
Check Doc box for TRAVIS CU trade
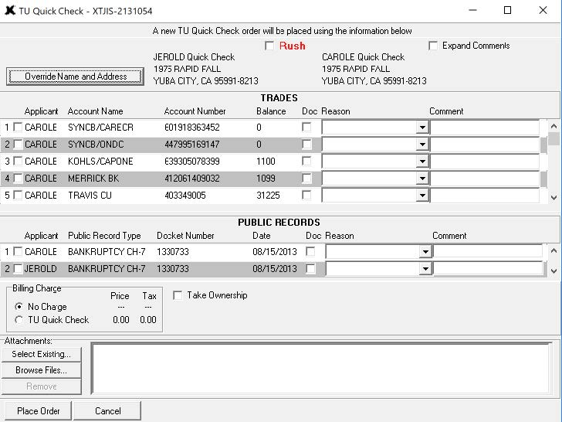306,196
